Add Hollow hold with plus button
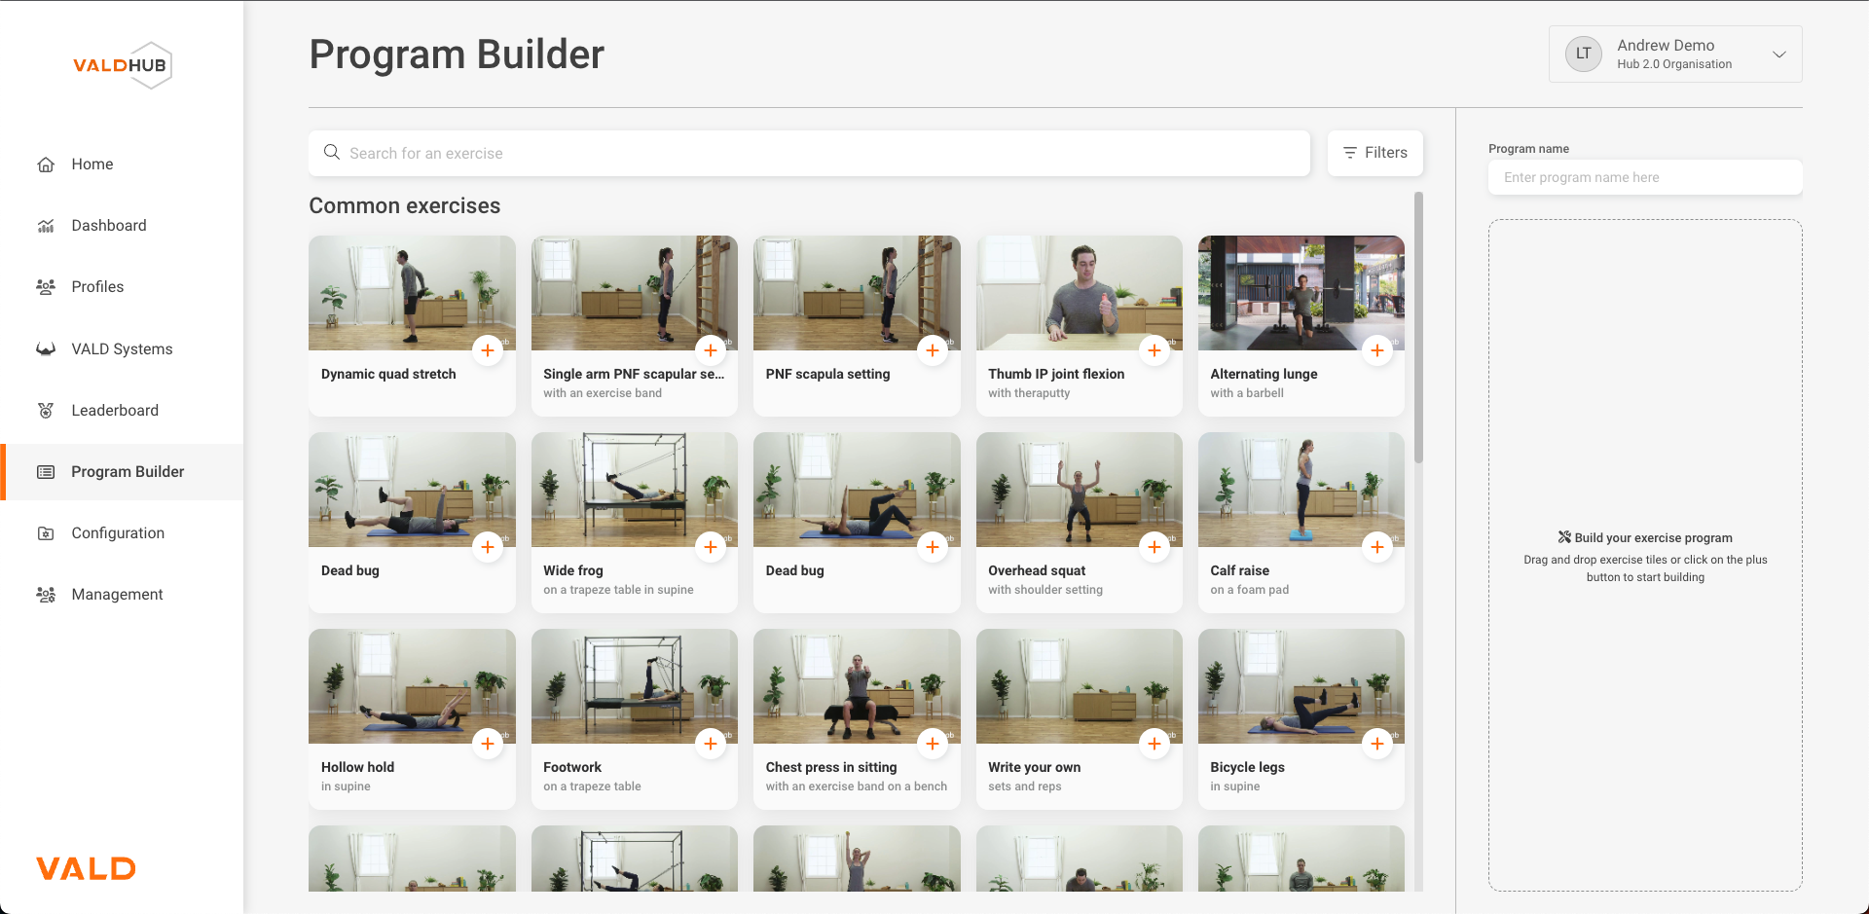The width and height of the screenshot is (1869, 914). tap(488, 744)
